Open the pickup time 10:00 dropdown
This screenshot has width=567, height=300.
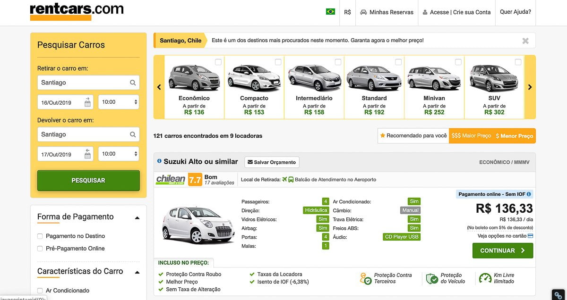119,102
